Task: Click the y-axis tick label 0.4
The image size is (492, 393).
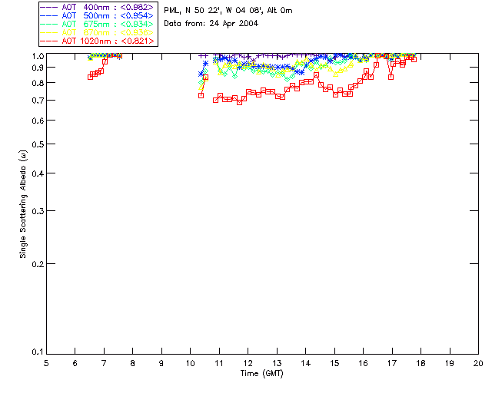Action: point(38,173)
